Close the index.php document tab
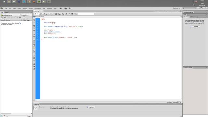The height and width of the screenshot is (117, 208). [x=43, y=11]
